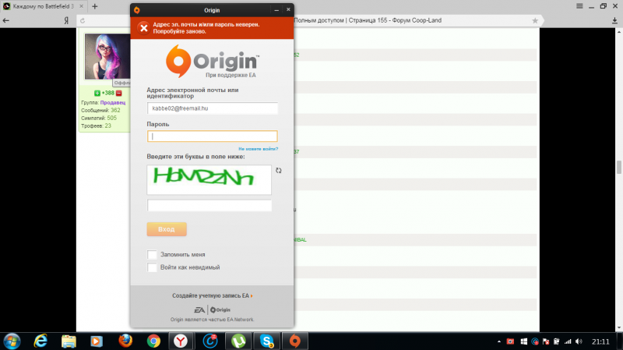
Task: Open the browser hamburger menu
Action: [x=579, y=6]
